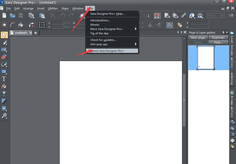This screenshot has height=164, width=236.
Task: Open the Window menu
Action: [78, 8]
